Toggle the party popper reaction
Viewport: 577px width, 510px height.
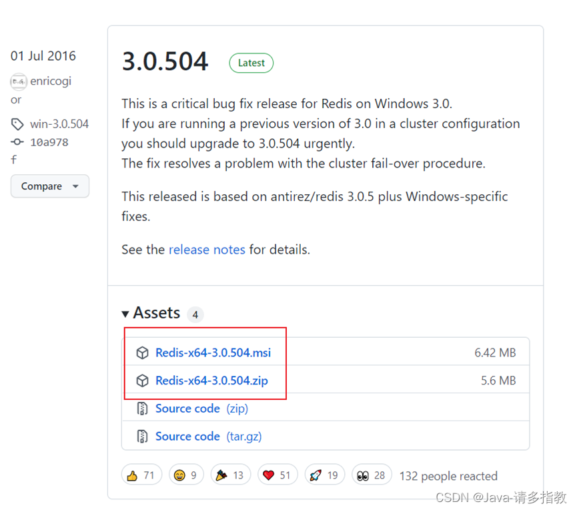point(229,475)
